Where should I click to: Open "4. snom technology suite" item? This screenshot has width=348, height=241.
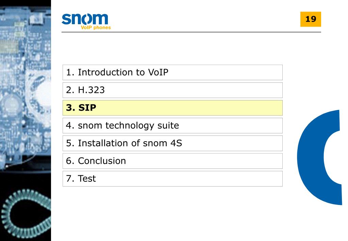[x=172, y=126]
